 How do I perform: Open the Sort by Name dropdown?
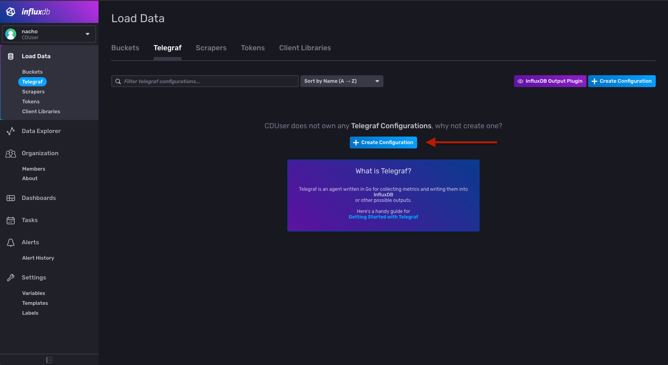coord(342,81)
